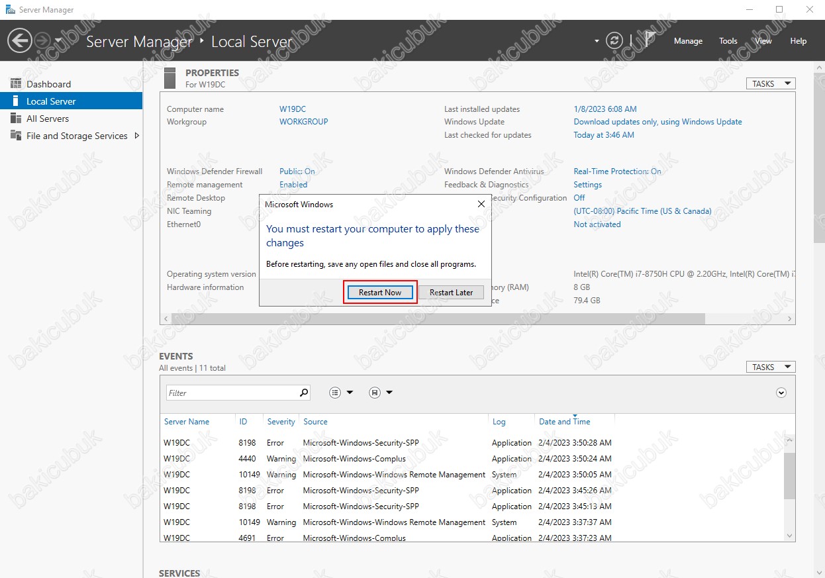Sort events by Log column
This screenshot has height=578, width=825.
tap(499, 422)
